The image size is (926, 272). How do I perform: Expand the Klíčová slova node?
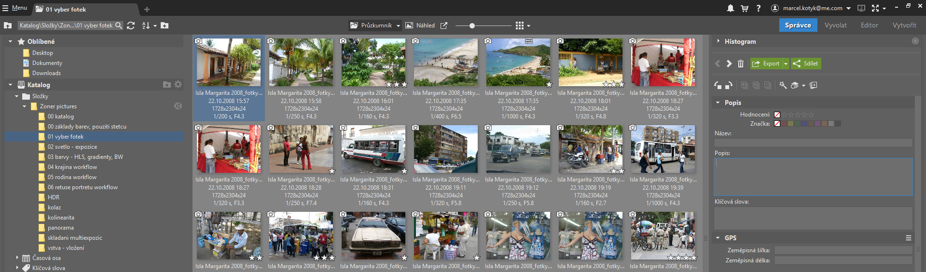pyautogui.click(x=17, y=268)
